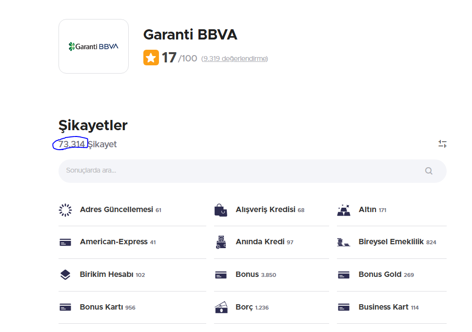Screen dimensions: 472x332
Task: Click the 3.850 count next to Bonus
Action: pos(269,275)
